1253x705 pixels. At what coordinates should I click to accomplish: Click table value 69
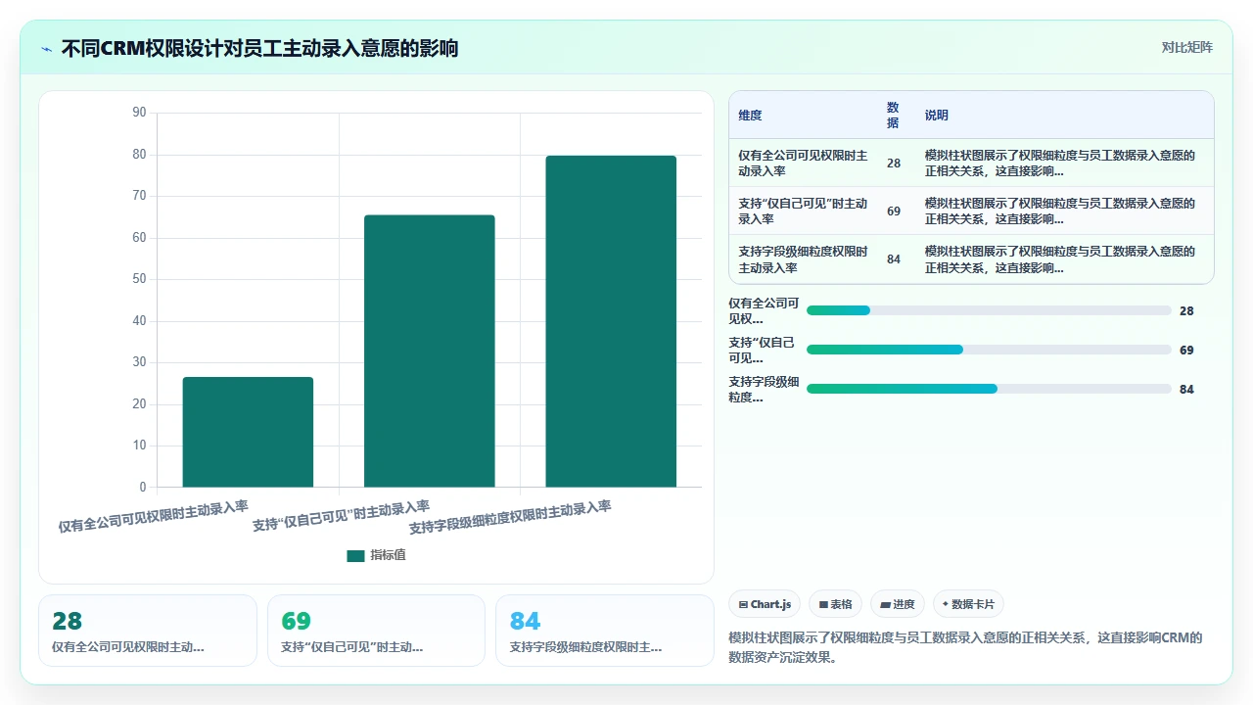pyautogui.click(x=894, y=211)
